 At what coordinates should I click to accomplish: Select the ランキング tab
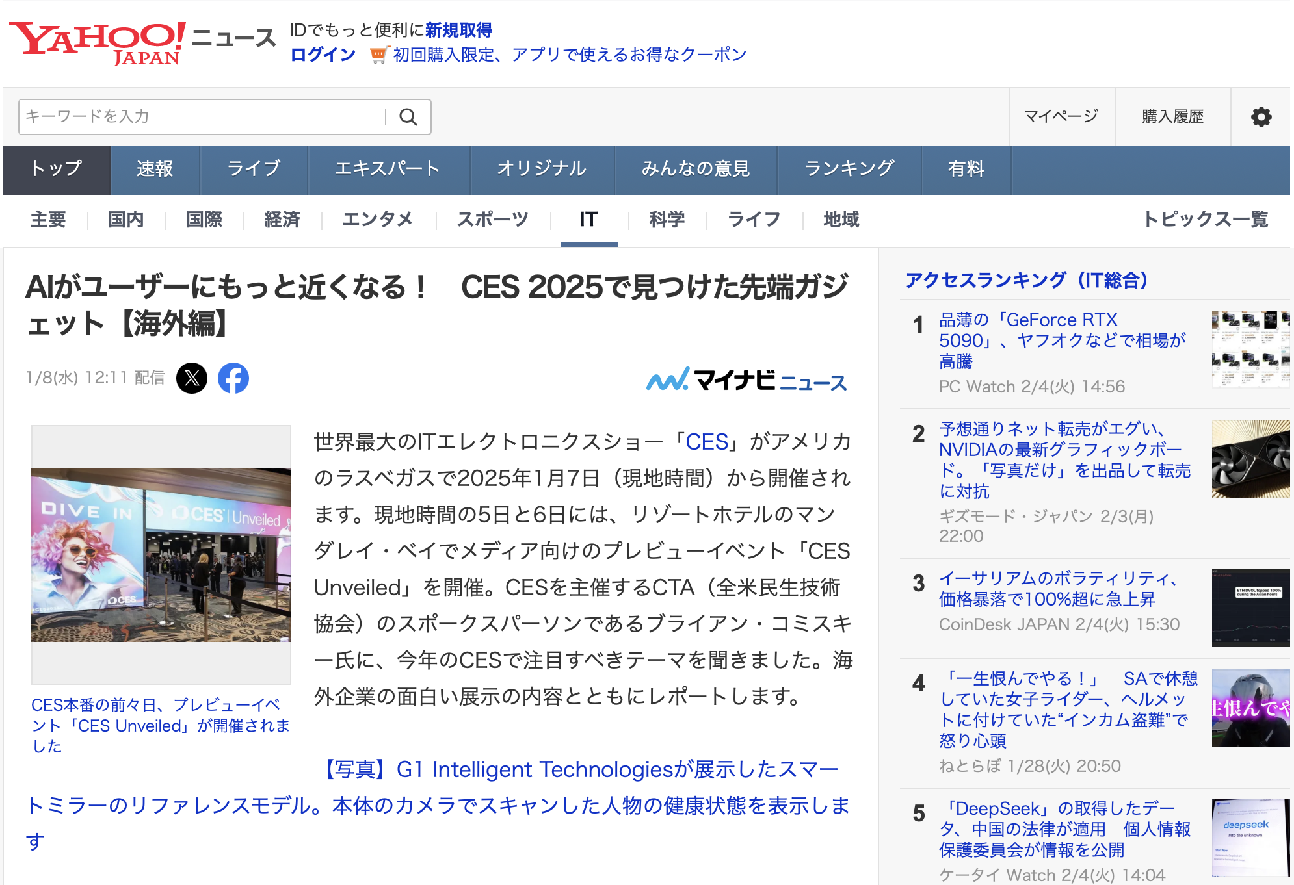849,170
